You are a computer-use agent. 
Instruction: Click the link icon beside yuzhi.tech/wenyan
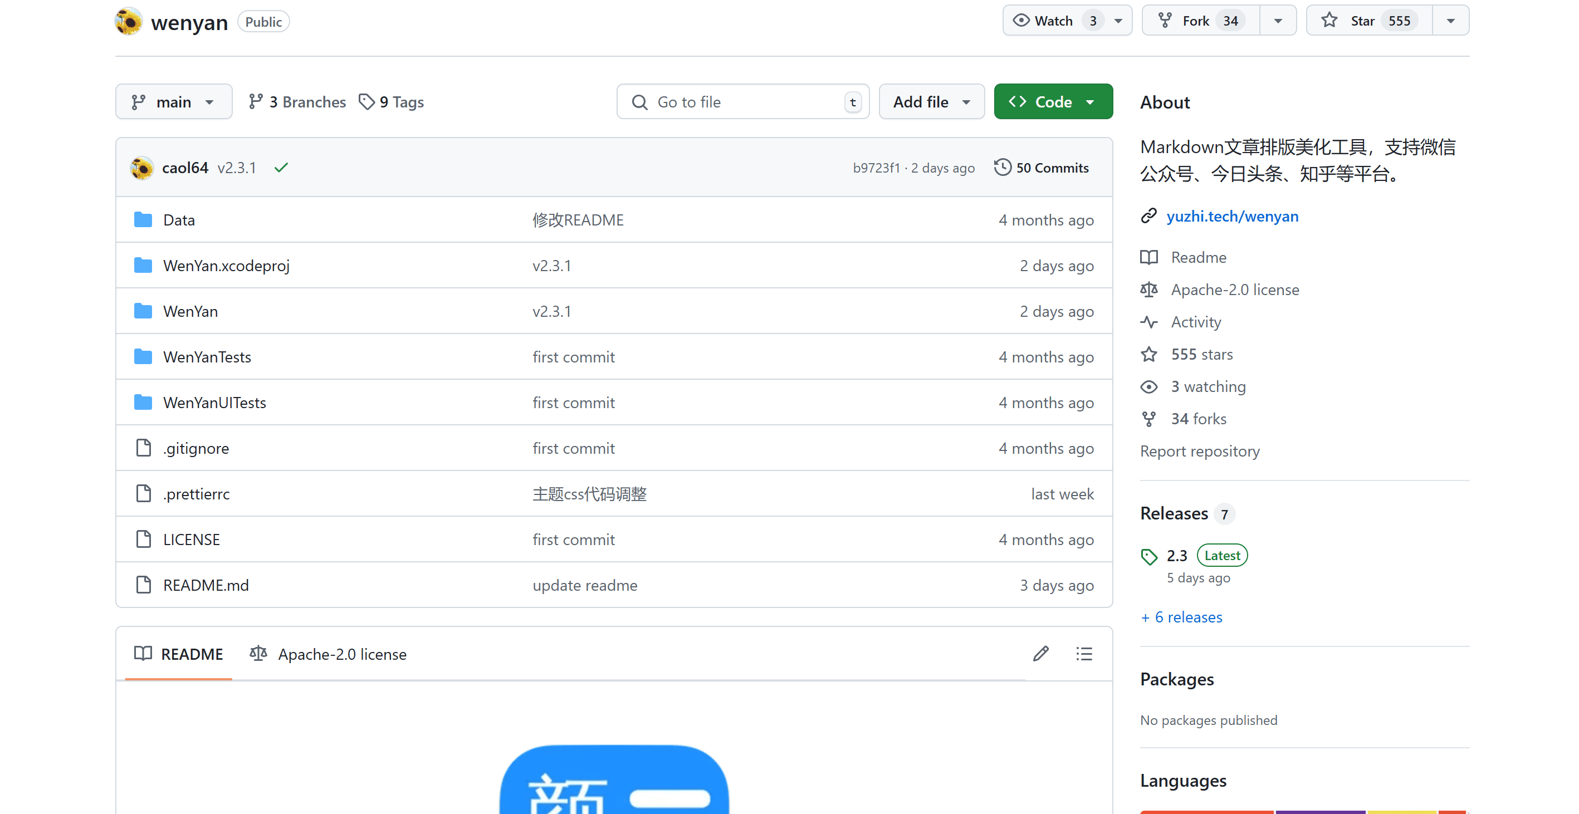[1148, 216]
